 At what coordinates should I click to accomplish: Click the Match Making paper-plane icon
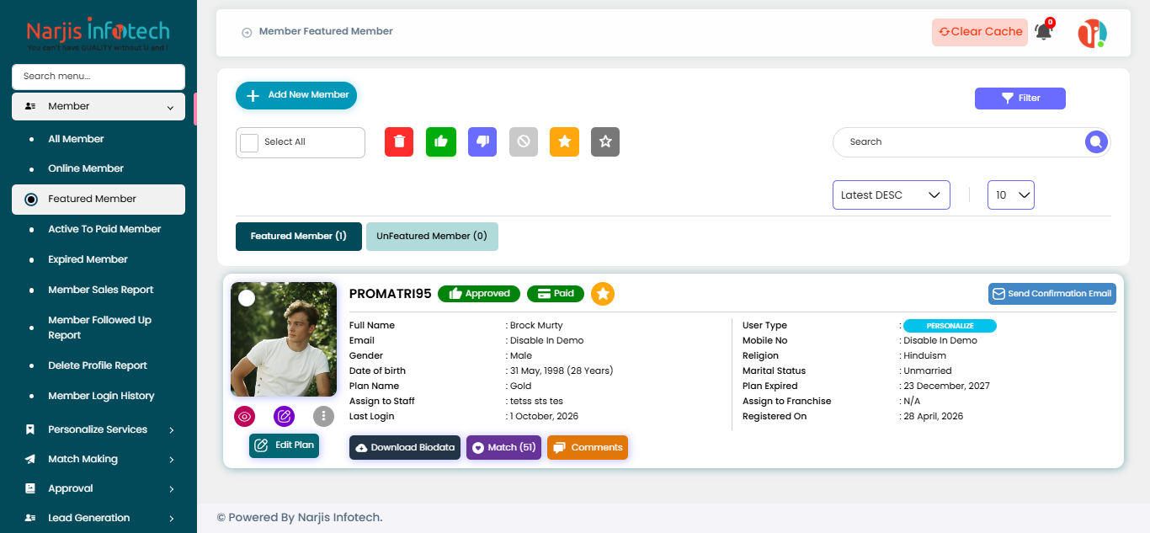tap(30, 459)
